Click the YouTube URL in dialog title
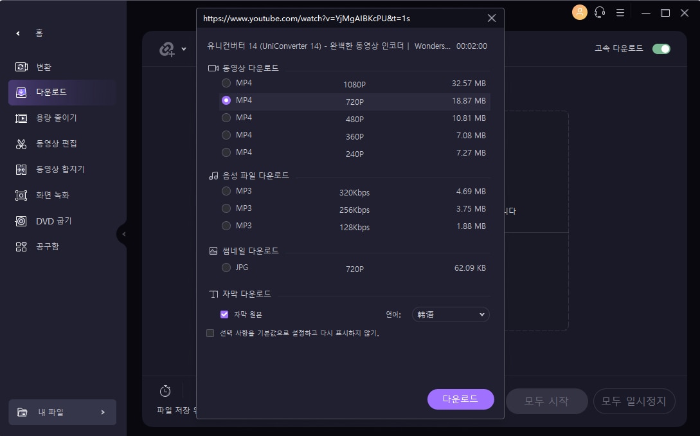The width and height of the screenshot is (700, 436). click(x=306, y=18)
